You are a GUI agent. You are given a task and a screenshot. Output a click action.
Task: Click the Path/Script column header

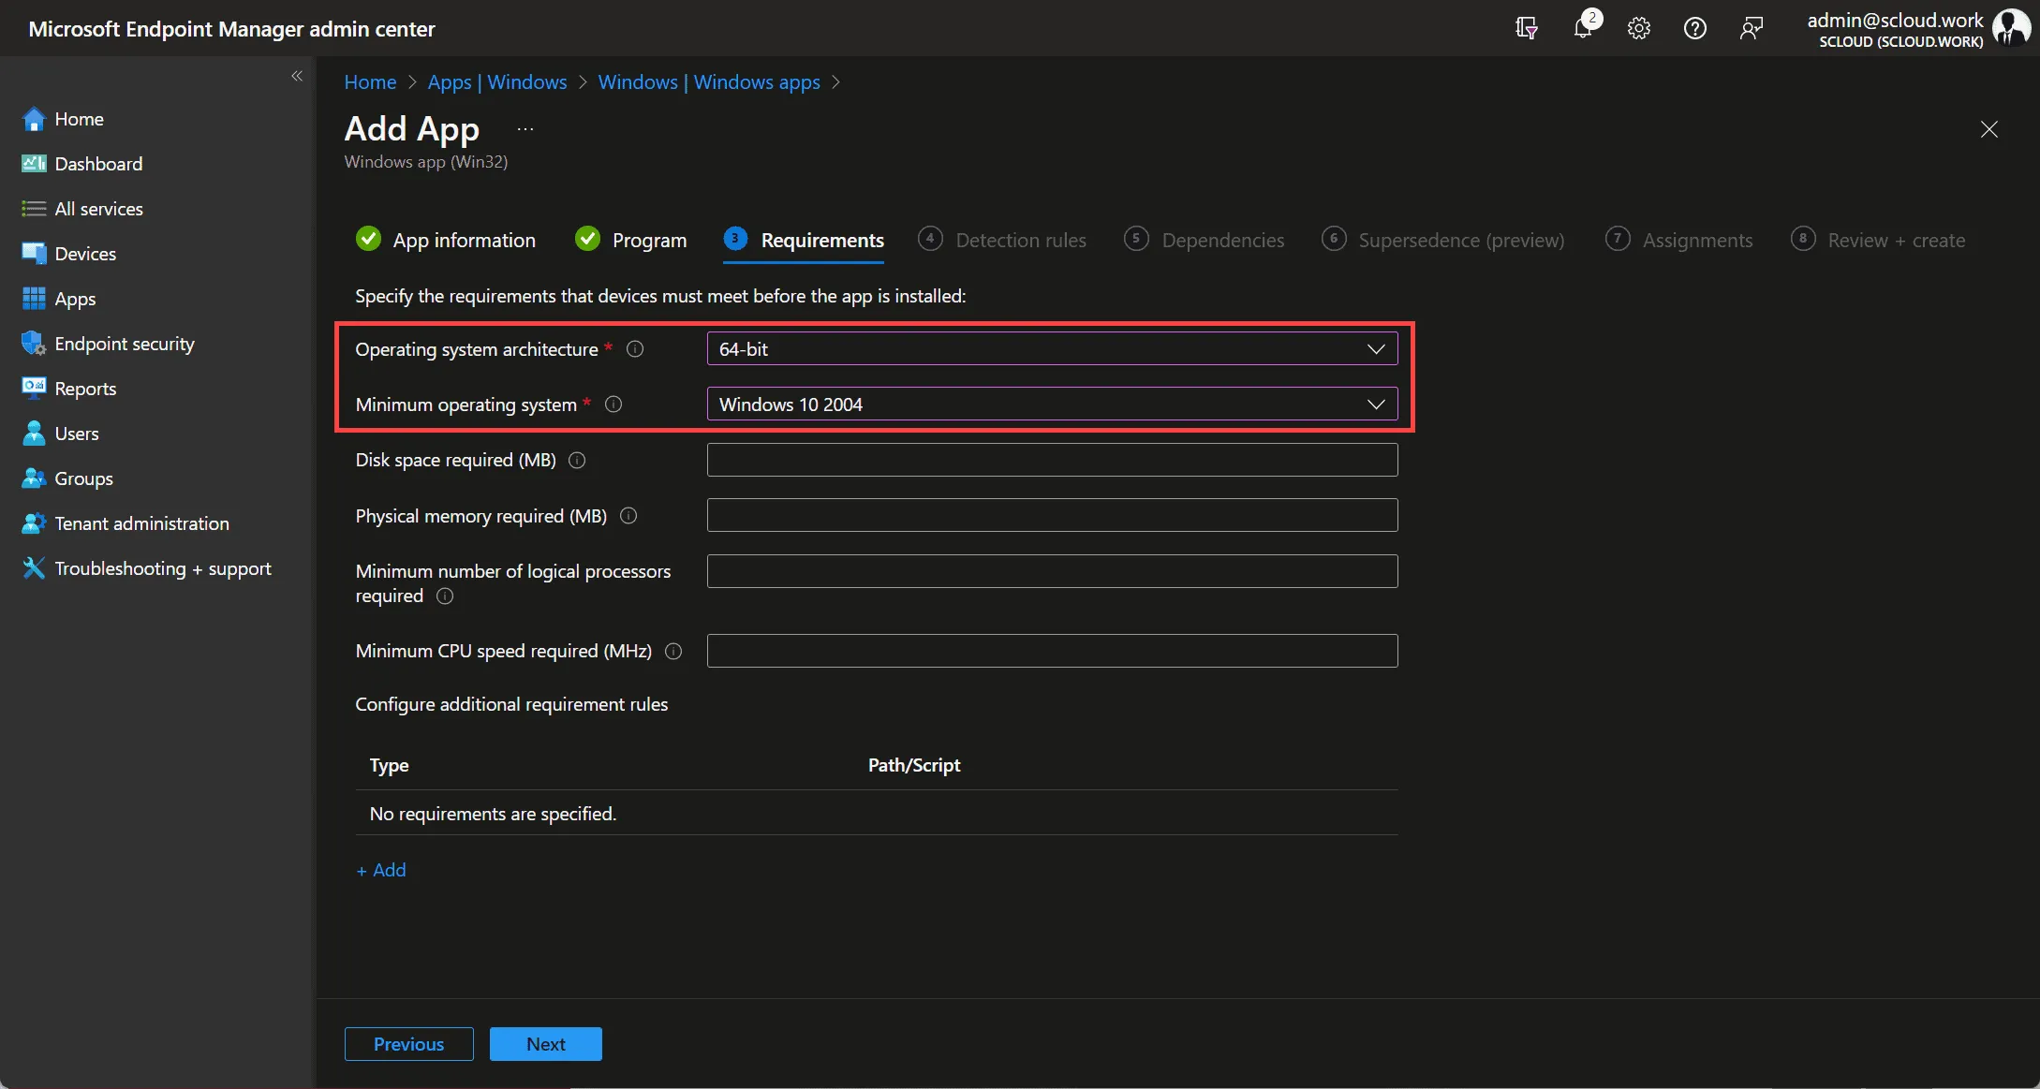(x=914, y=765)
